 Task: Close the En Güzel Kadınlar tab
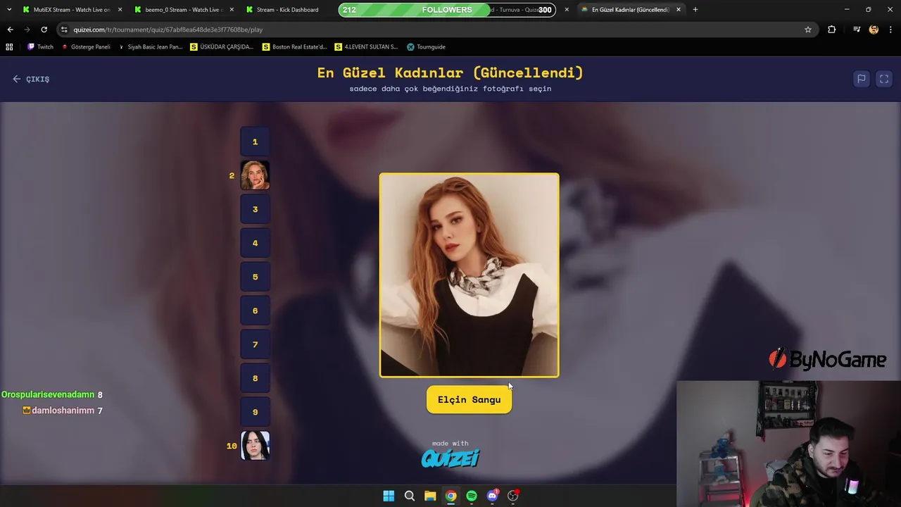pos(679,10)
